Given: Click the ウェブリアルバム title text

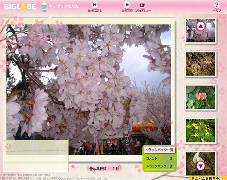Looking at the screenshot, I should tap(64, 7).
